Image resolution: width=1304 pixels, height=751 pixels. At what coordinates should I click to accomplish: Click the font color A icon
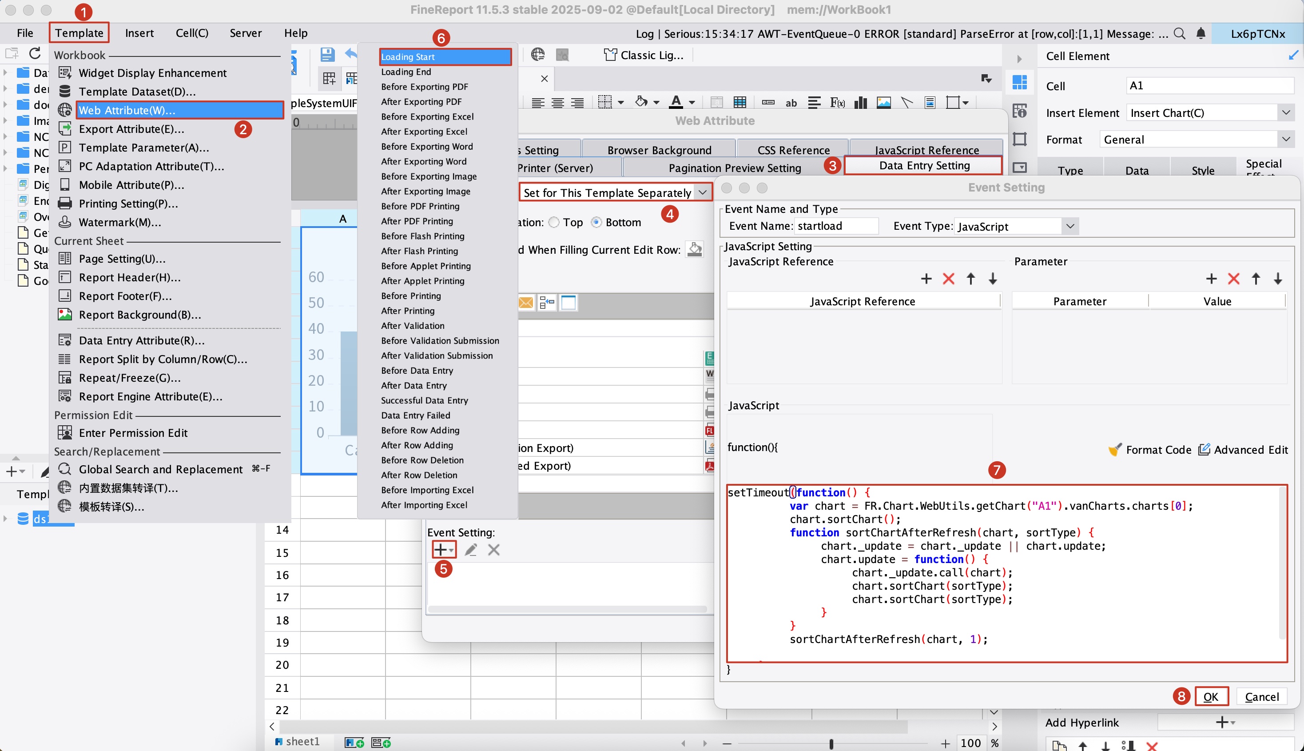[676, 102]
